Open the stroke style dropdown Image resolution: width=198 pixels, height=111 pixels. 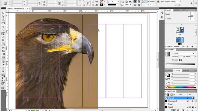[118, 5]
